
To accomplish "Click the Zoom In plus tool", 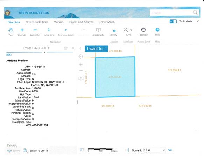I will pos(22,30).
